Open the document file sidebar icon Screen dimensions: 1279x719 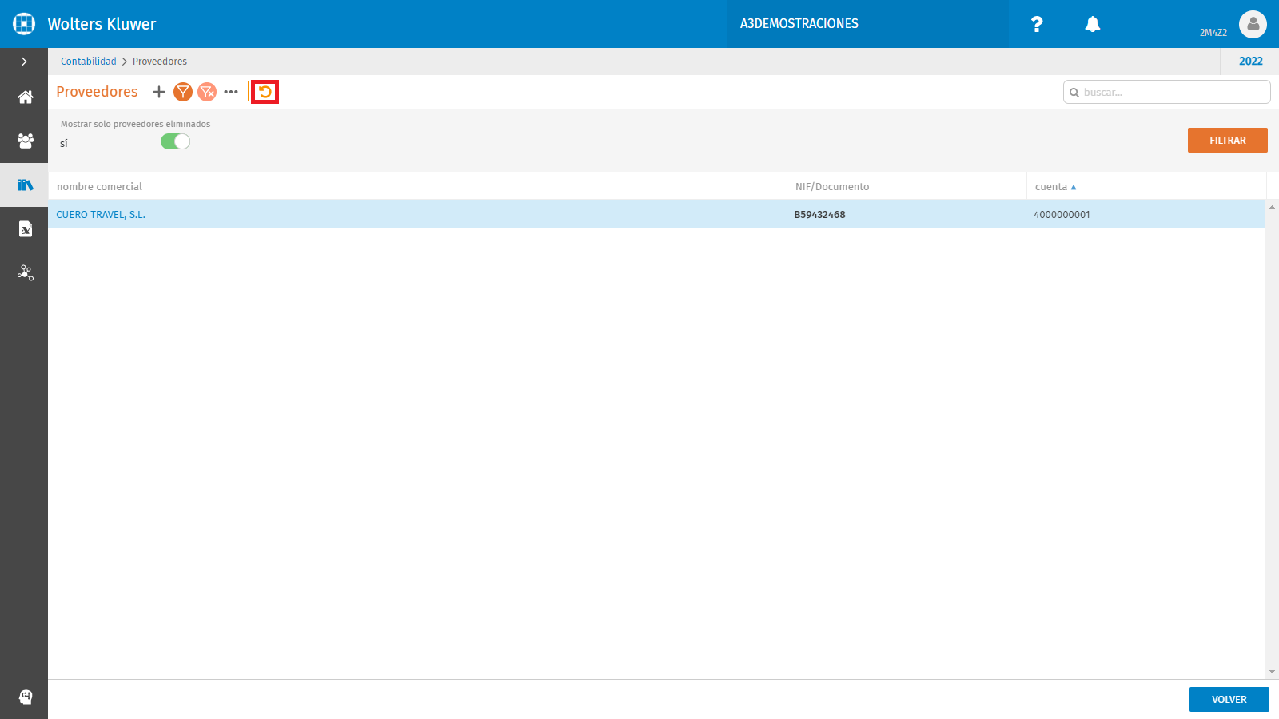[x=25, y=229]
